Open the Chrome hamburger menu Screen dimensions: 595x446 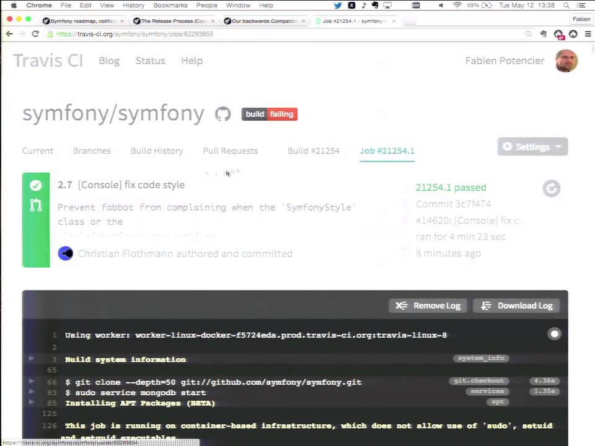(x=588, y=33)
